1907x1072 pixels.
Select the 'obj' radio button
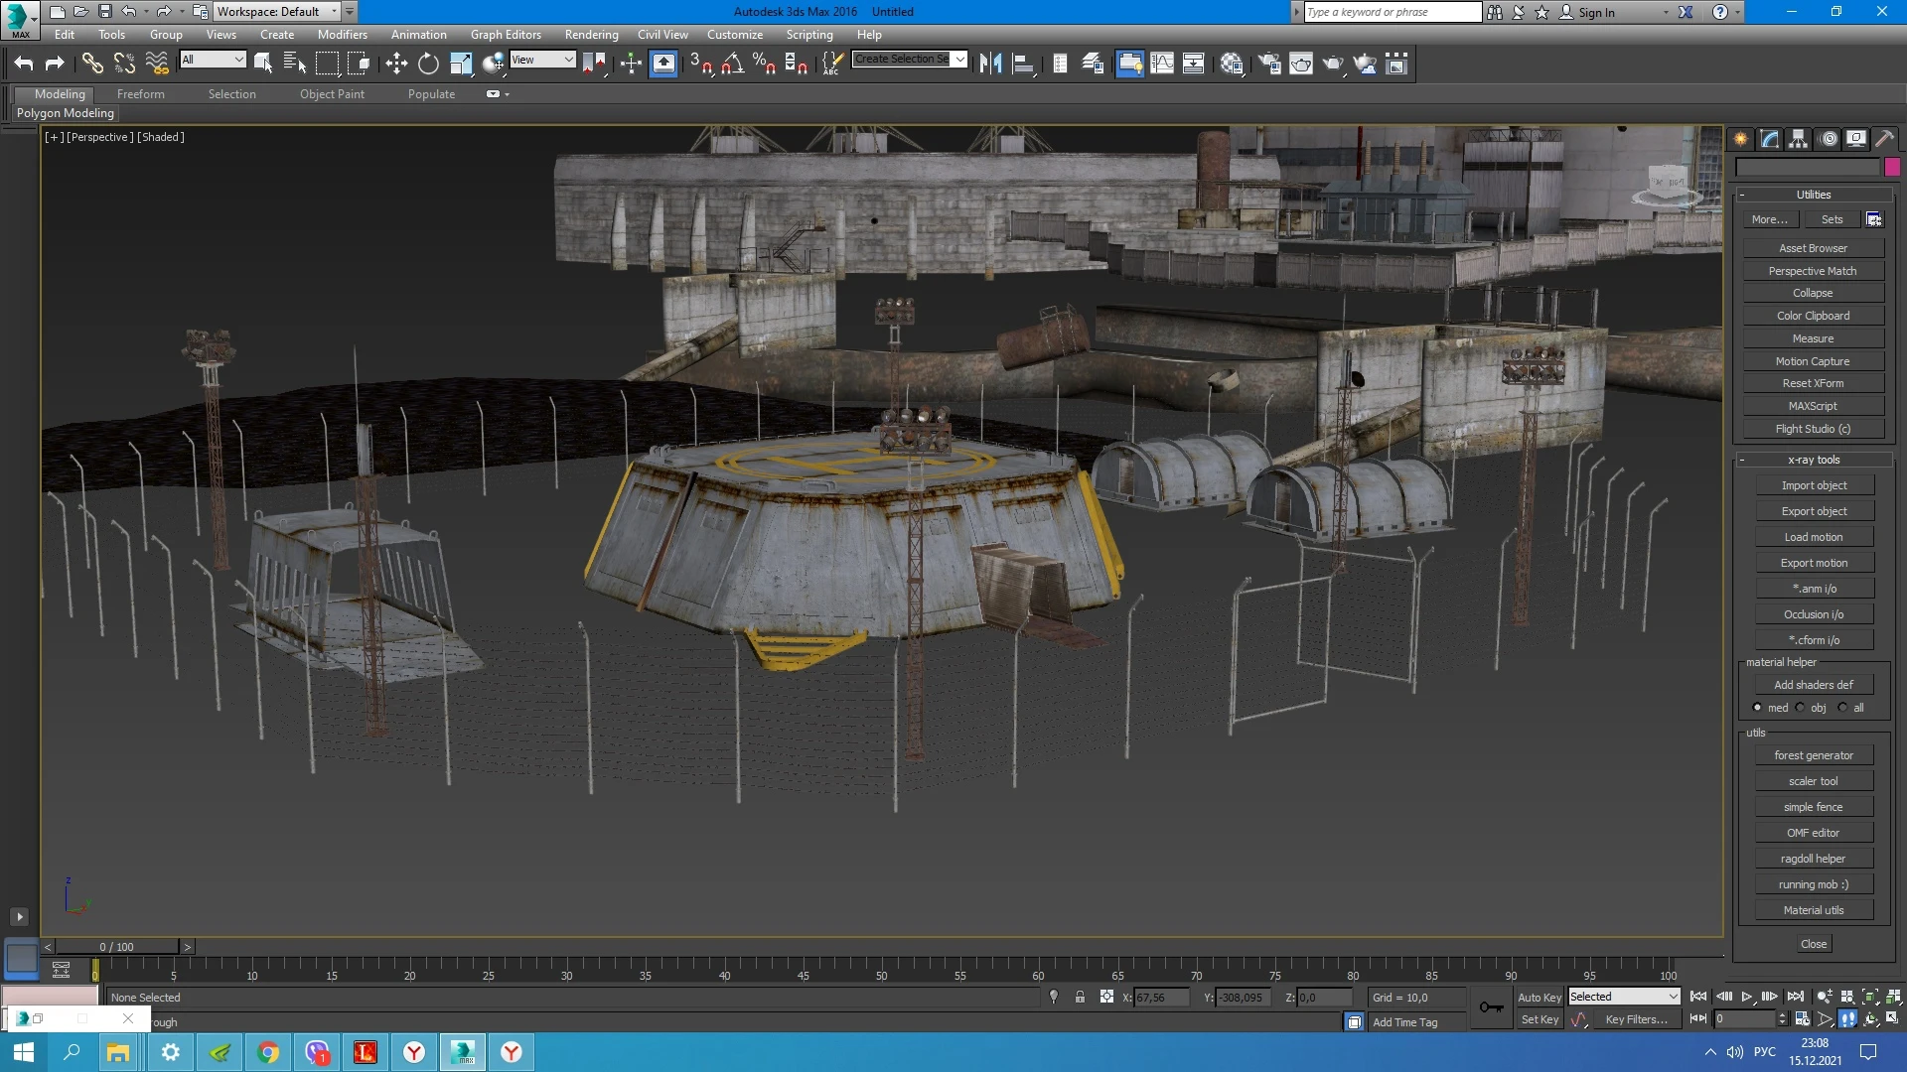coord(1801,708)
